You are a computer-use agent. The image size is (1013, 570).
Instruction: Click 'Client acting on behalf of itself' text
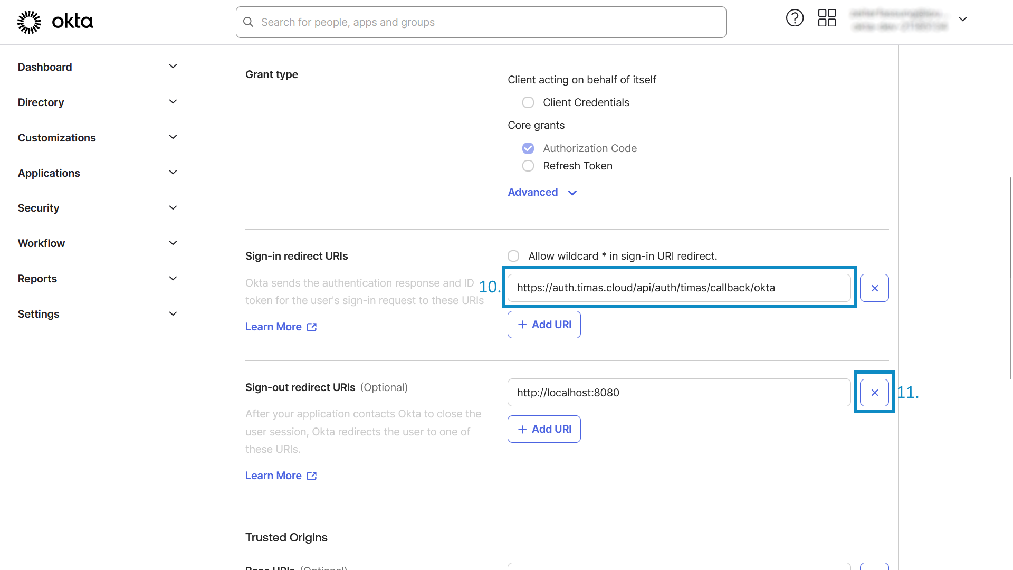coord(582,80)
